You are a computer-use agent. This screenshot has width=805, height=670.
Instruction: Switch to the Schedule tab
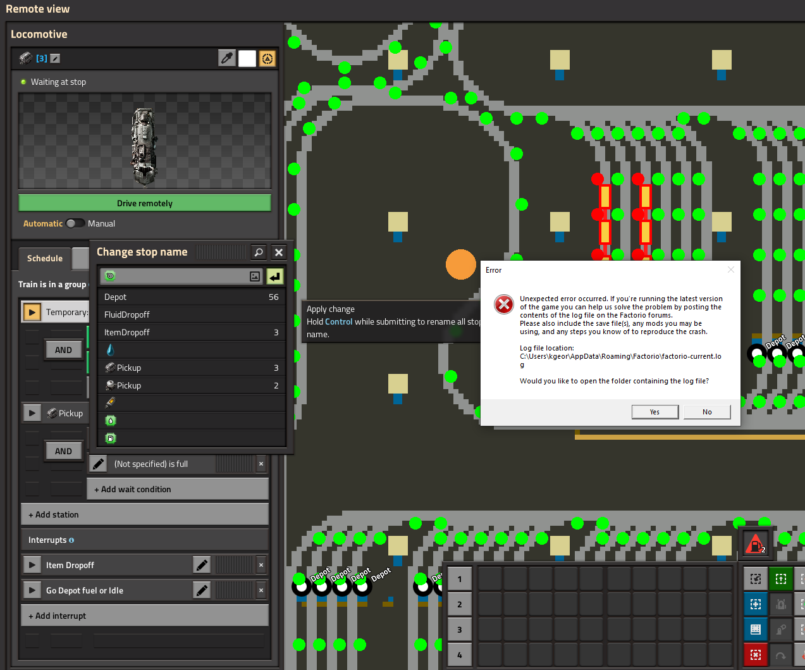[45, 258]
